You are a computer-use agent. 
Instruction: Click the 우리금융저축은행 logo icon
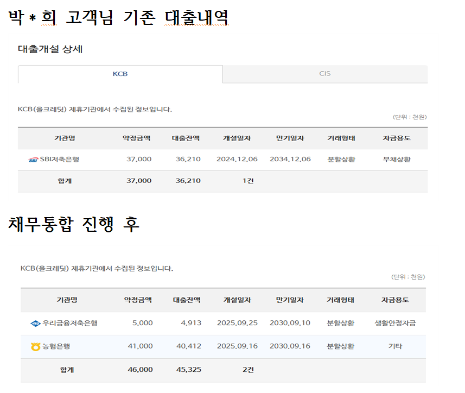tap(35, 324)
